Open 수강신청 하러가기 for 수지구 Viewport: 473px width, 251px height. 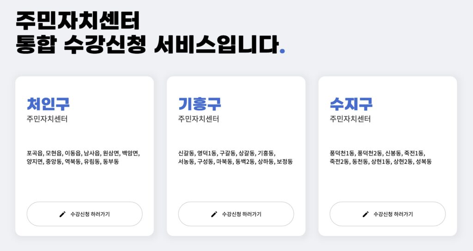(x=388, y=214)
